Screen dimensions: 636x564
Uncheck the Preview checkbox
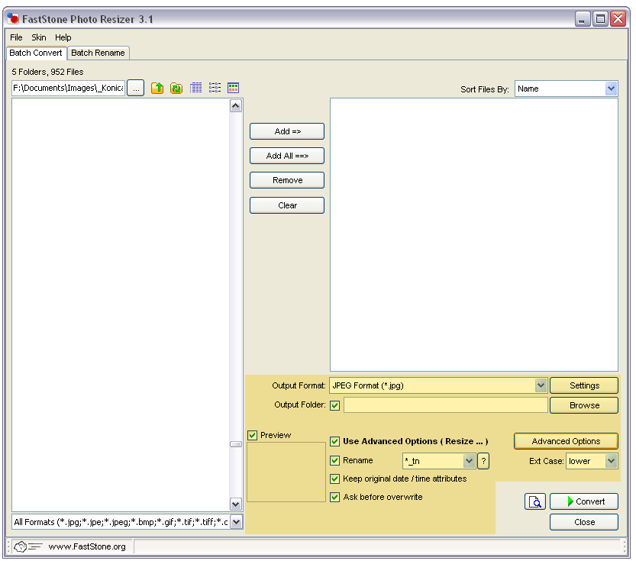(252, 435)
